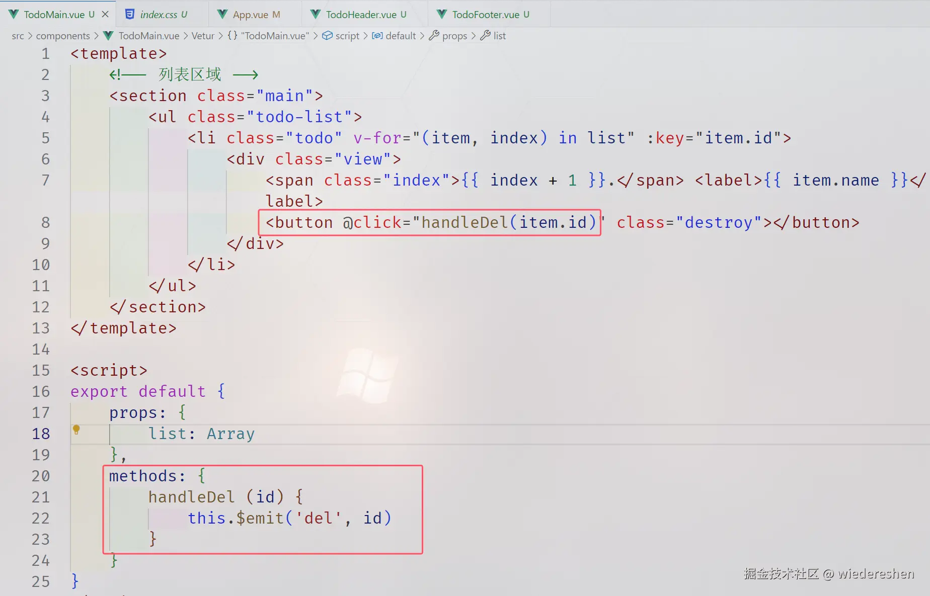930x596 pixels.
Task: Click the '@click="handleDel(item.id)"' attribute
Action: coord(474,222)
